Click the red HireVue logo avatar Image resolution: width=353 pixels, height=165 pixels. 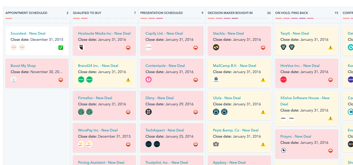[283, 80]
